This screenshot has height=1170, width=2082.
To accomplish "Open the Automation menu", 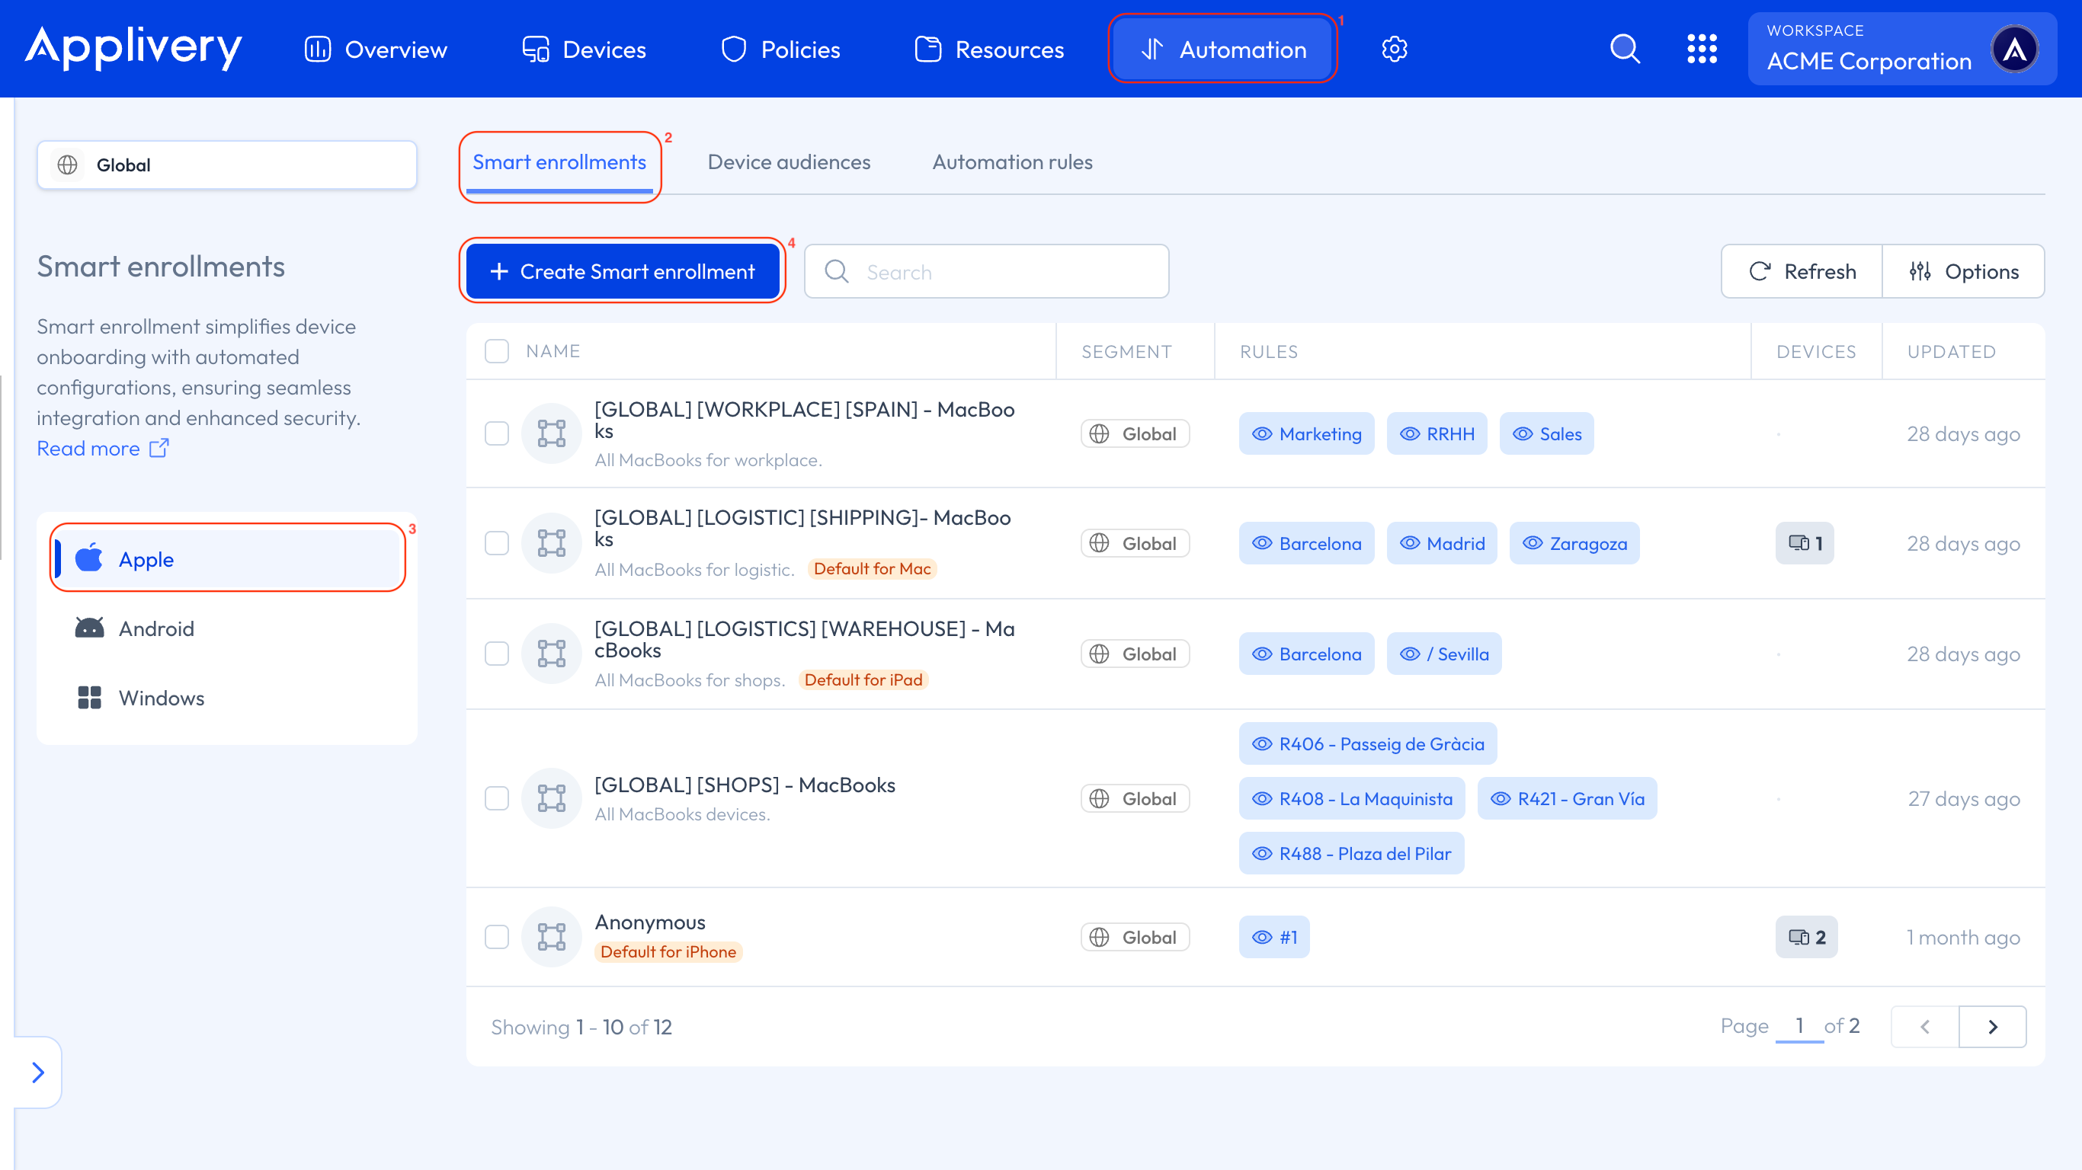I will pos(1223,50).
